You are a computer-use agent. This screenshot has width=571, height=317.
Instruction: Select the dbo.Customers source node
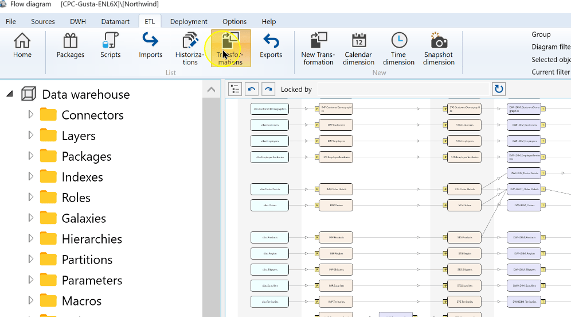pos(269,125)
